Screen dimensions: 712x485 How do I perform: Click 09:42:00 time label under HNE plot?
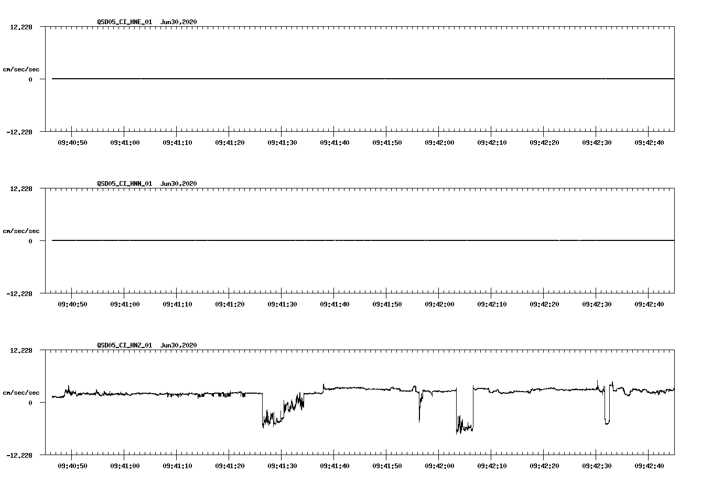[x=439, y=143]
